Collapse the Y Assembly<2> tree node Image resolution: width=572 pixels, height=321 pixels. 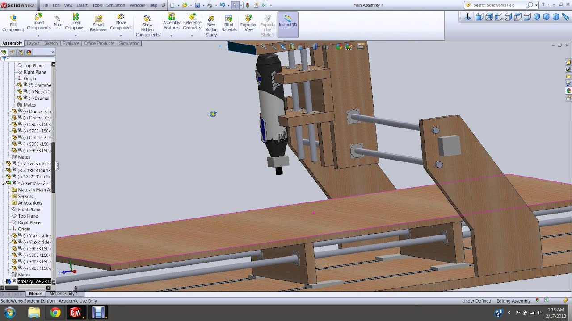click(x=4, y=184)
